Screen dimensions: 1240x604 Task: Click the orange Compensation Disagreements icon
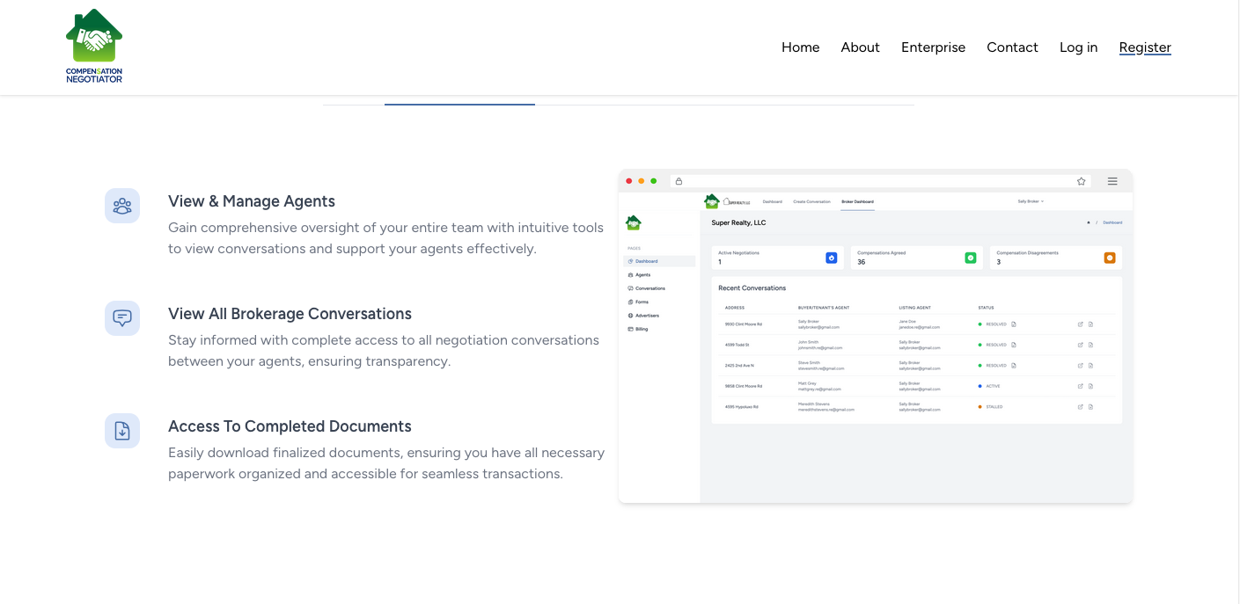click(x=1110, y=258)
